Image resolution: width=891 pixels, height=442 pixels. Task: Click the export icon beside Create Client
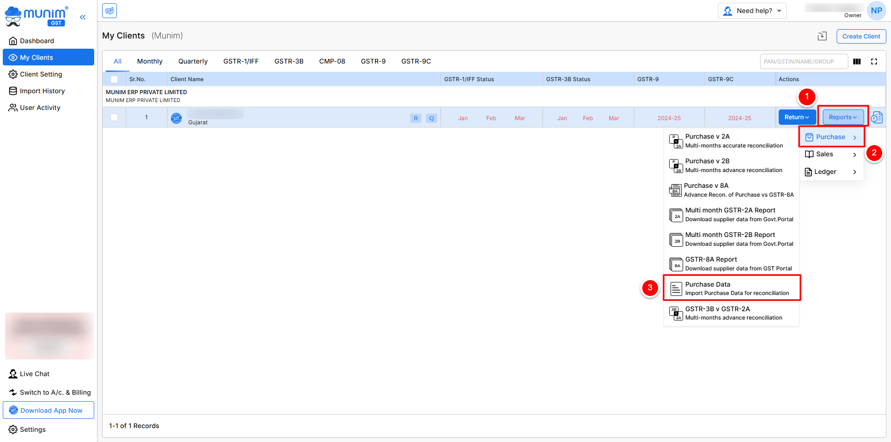click(822, 36)
